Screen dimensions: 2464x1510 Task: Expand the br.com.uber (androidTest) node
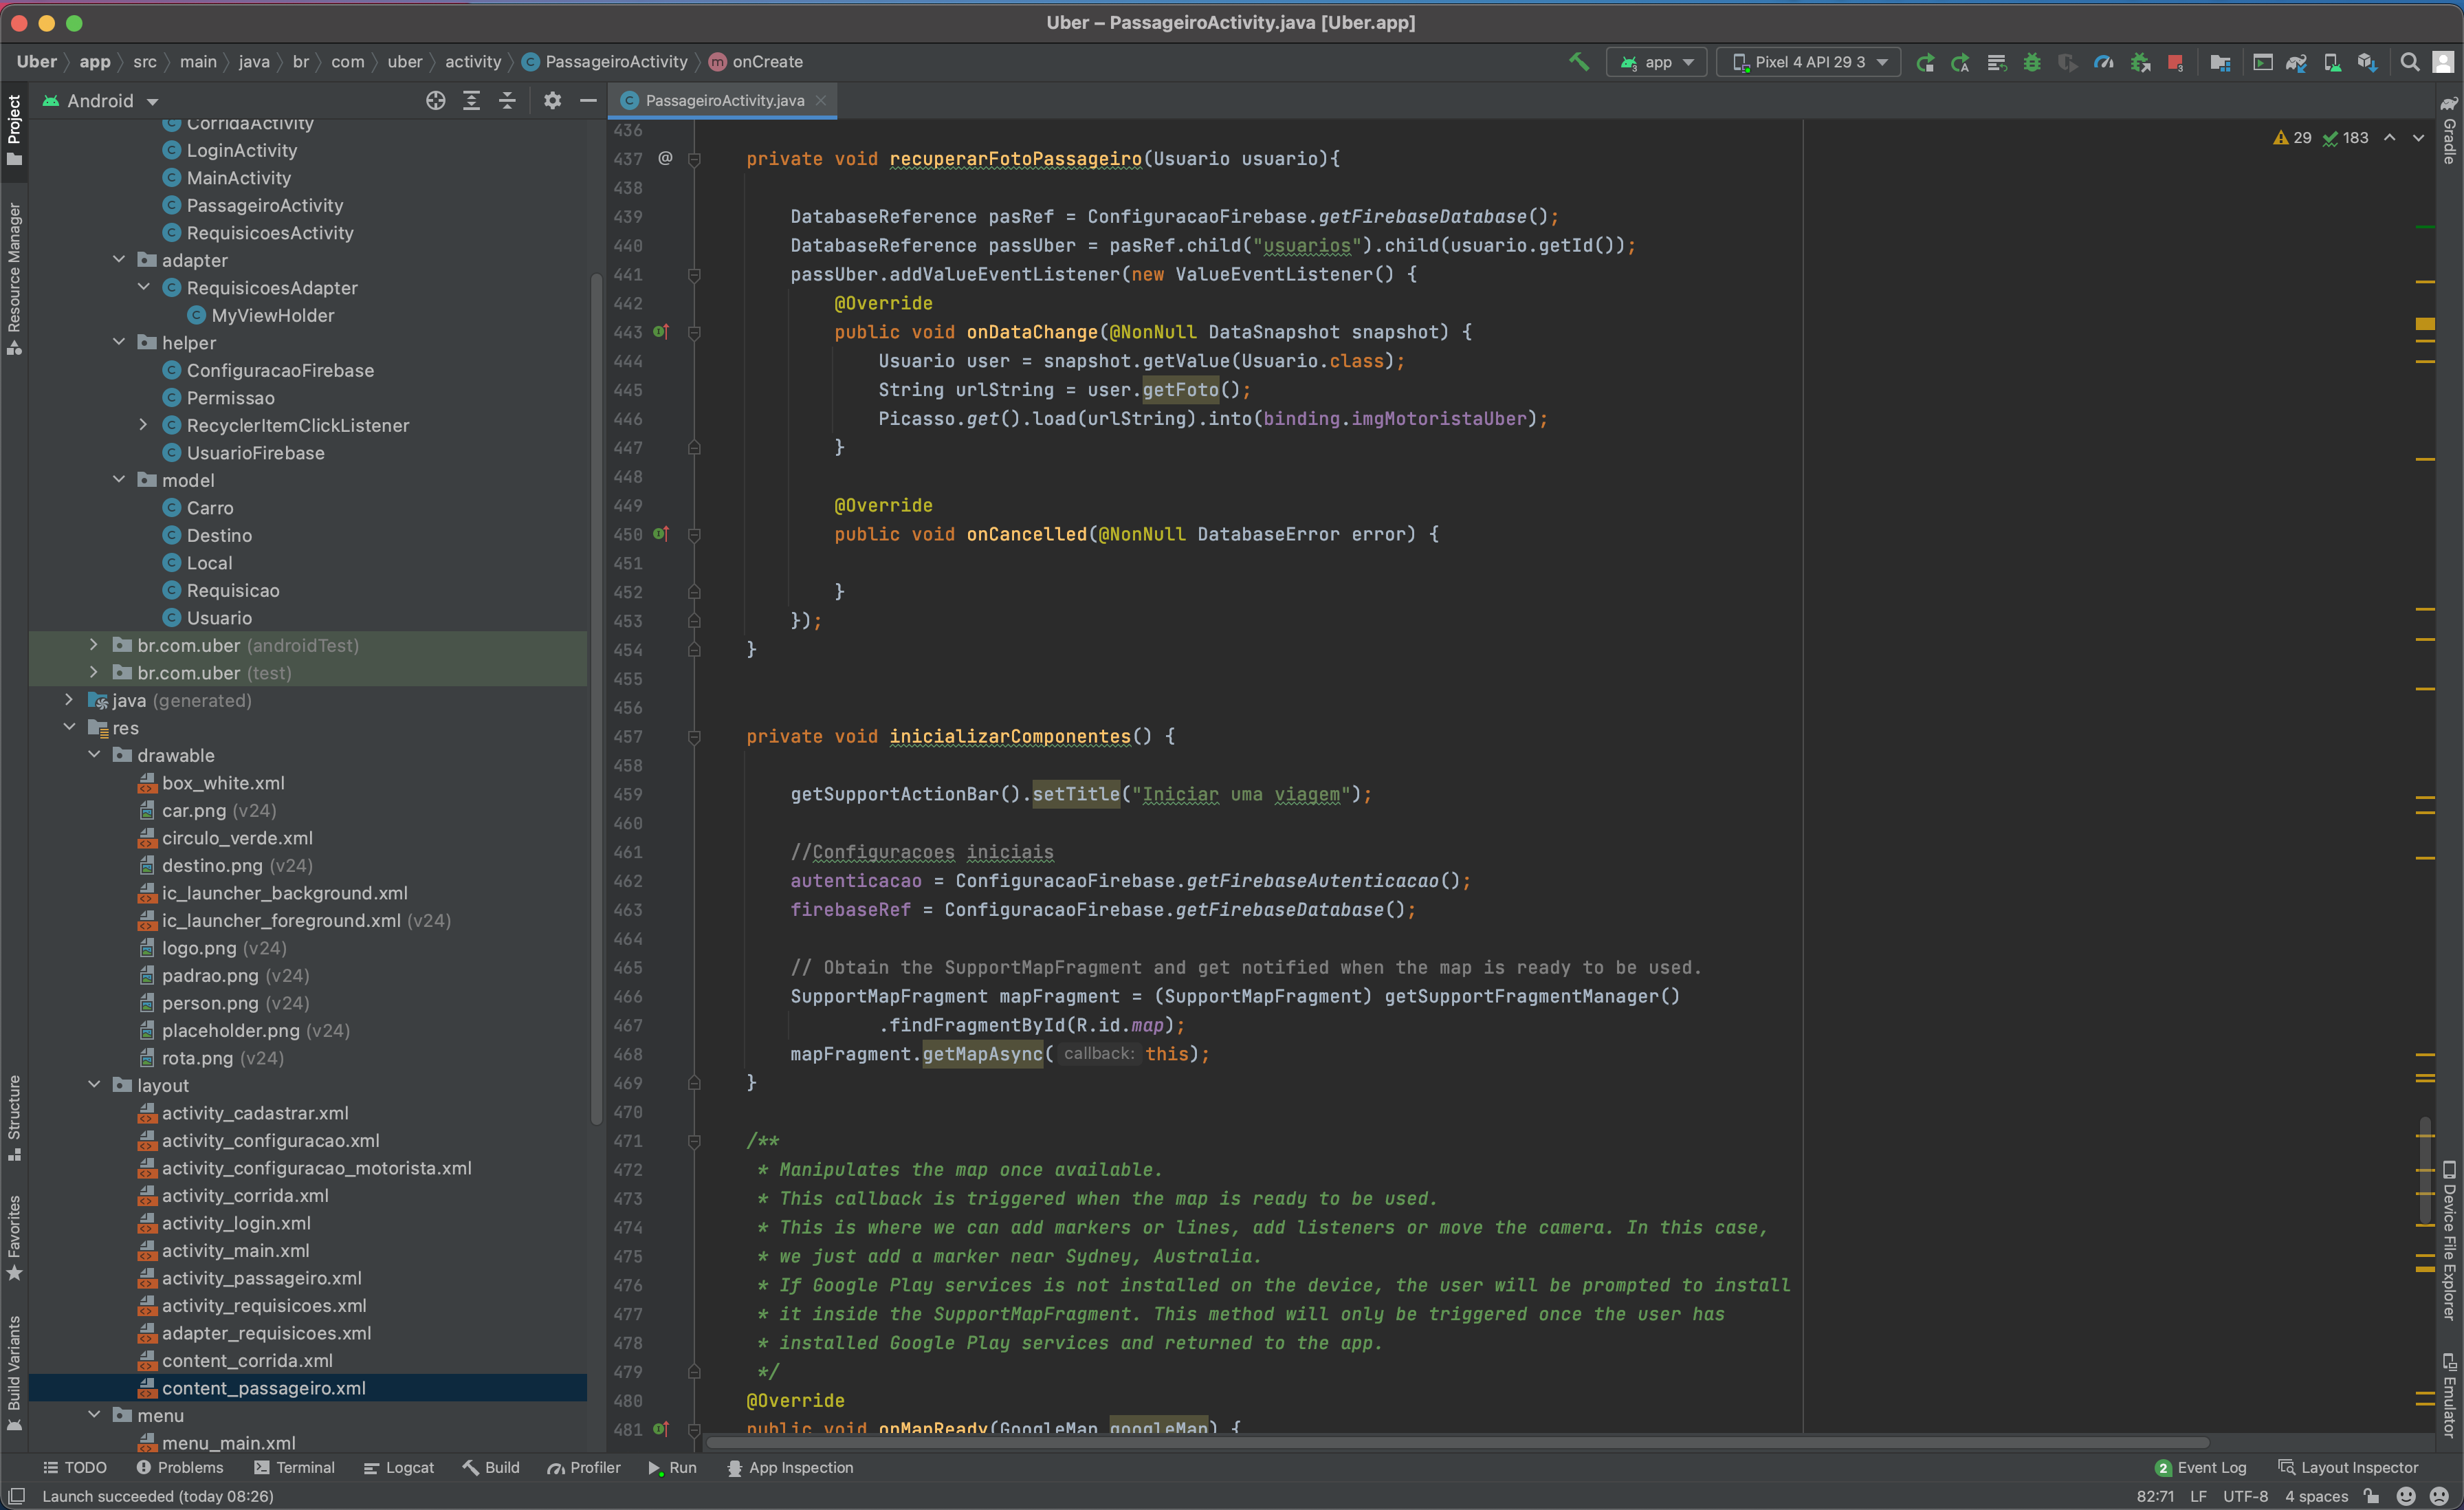[94, 645]
